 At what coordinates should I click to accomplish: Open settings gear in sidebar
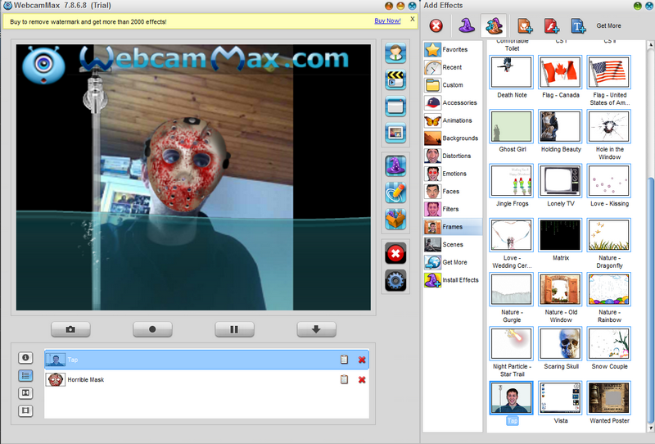click(x=395, y=280)
